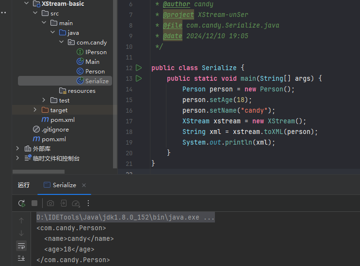Image resolution: width=360 pixels, height=266 pixels.
Task: Run the Serialize class from gutter line 12
Action: point(139,68)
